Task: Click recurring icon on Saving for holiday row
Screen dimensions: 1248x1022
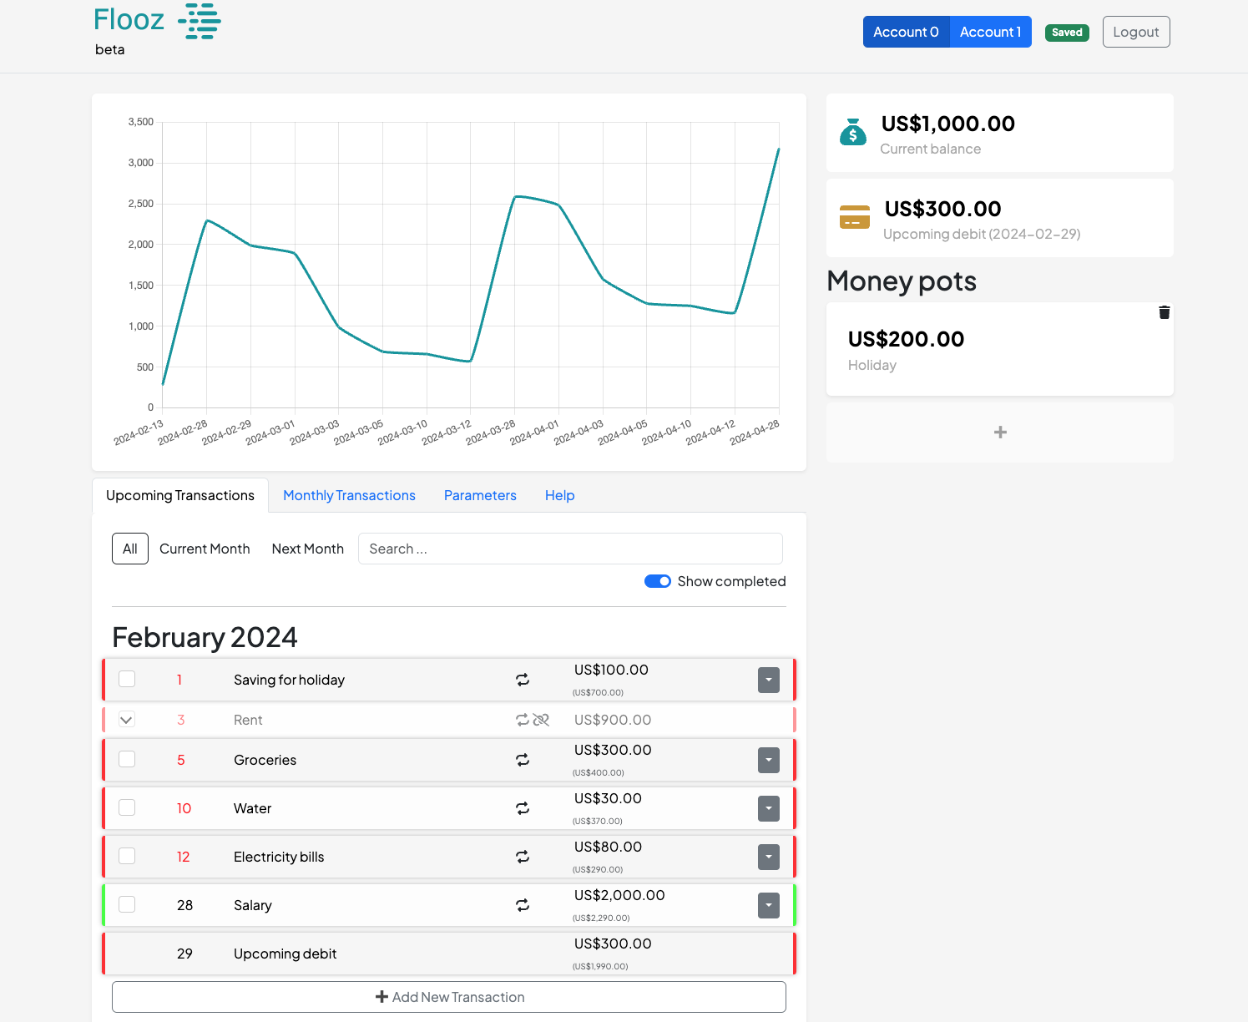Action: click(523, 680)
